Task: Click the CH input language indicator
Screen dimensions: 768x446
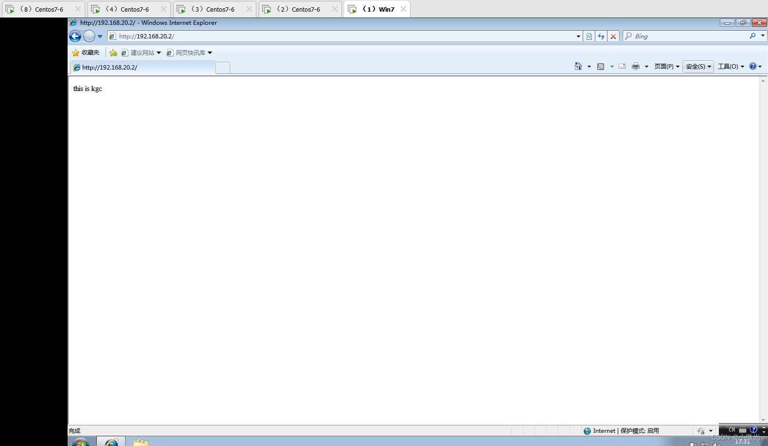Action: coord(732,430)
